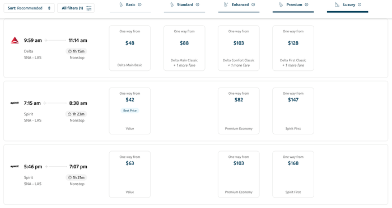Choose the $128 Delta First Classic fare
Screen dimensions: 392x208
pos(293,48)
